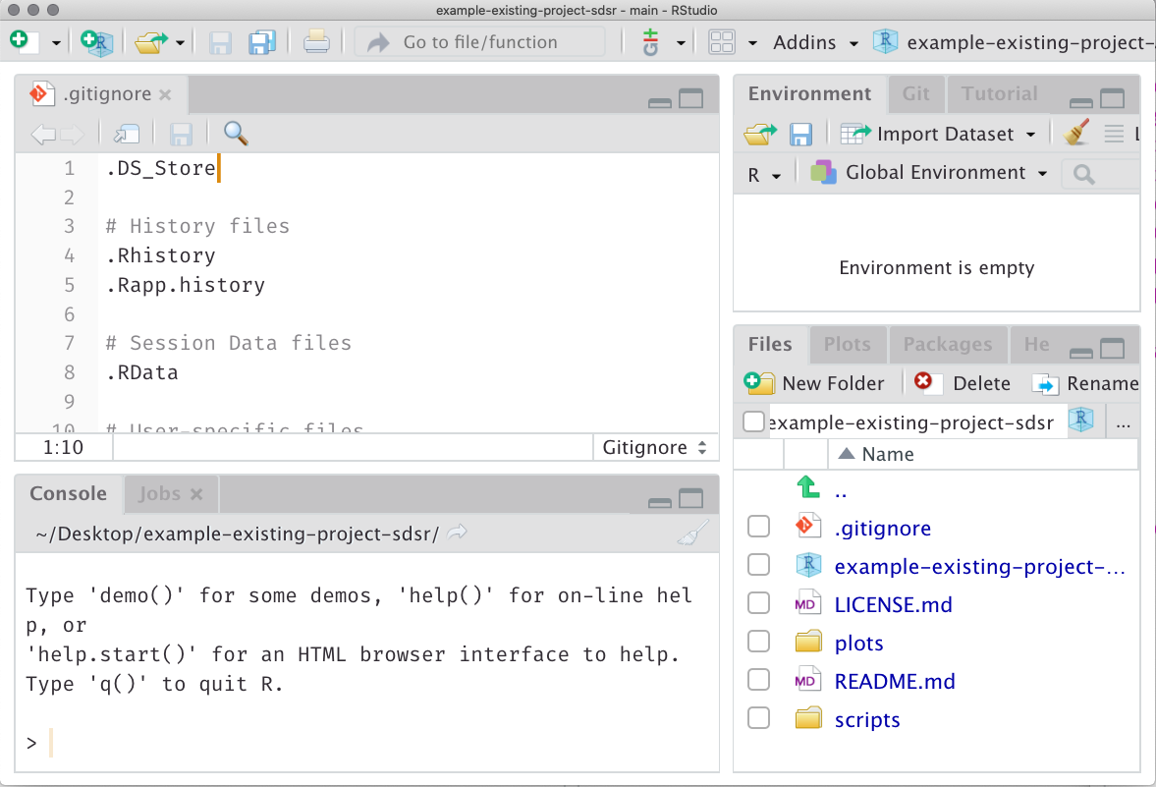Click the editor back navigation arrow

pyautogui.click(x=43, y=134)
